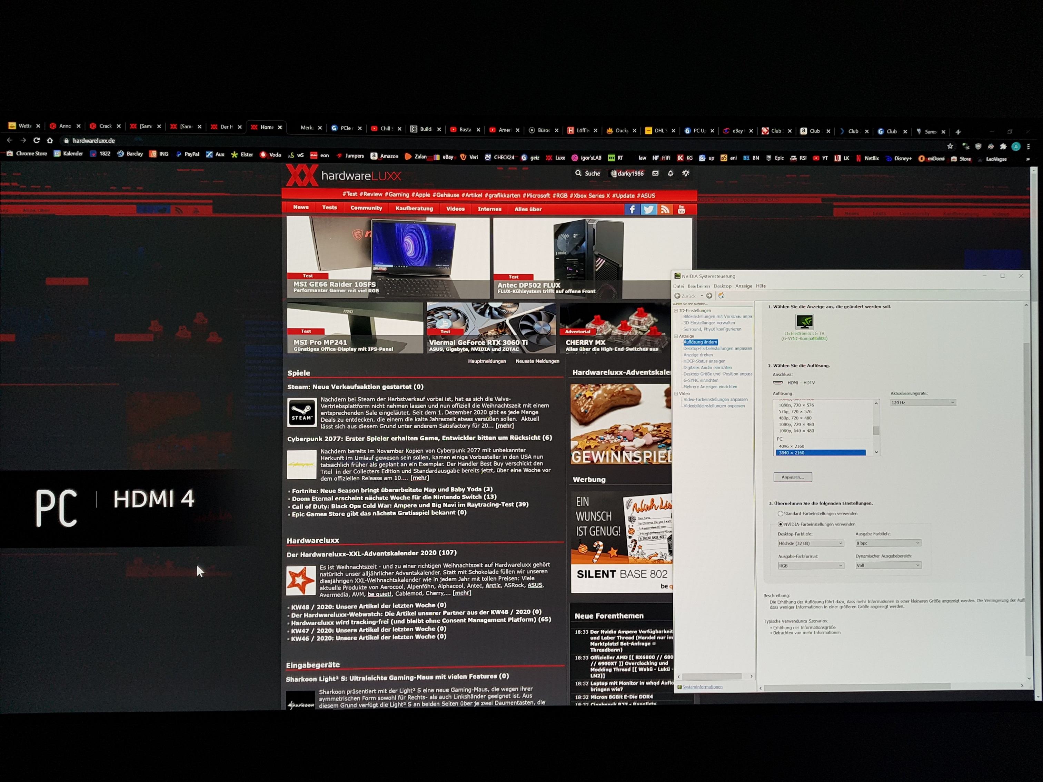Select Standard-Farbeinstellungen verwenden radio button

[x=781, y=513]
